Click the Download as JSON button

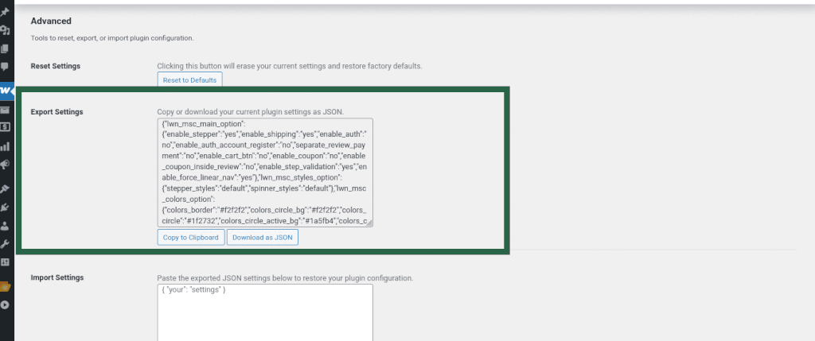263,237
